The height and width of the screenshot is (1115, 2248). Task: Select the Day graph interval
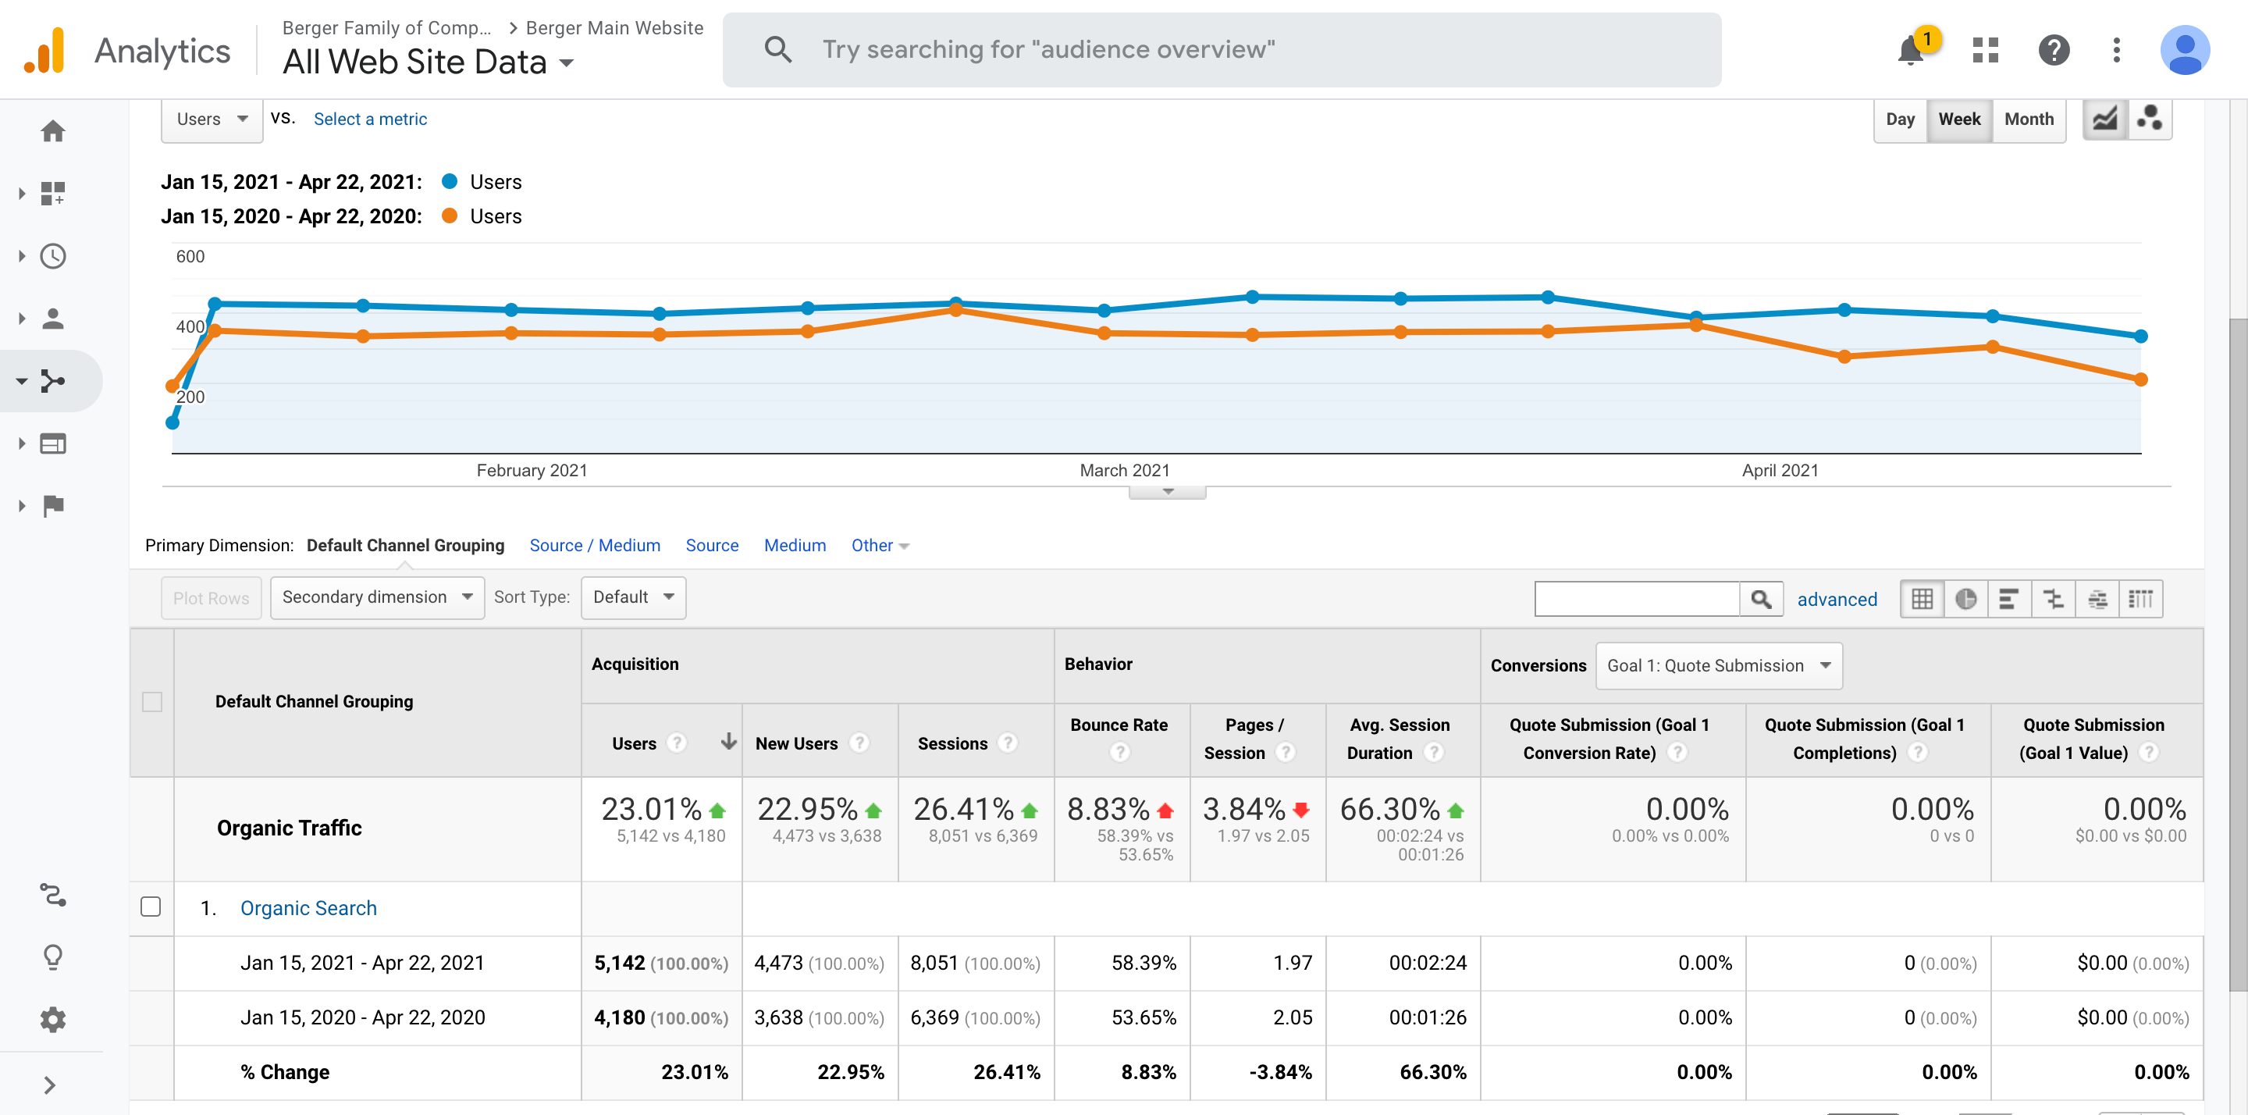(1900, 119)
